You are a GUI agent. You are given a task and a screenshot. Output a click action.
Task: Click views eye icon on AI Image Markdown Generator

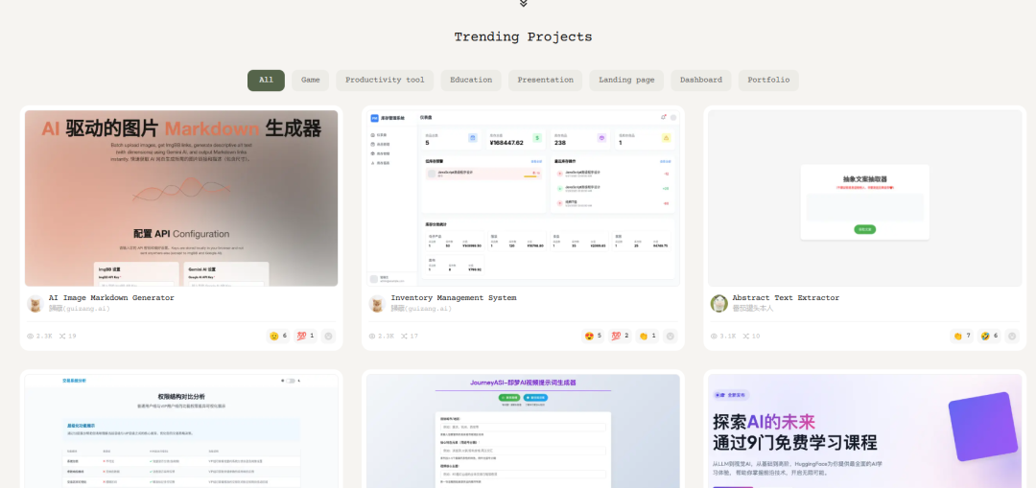[30, 337]
